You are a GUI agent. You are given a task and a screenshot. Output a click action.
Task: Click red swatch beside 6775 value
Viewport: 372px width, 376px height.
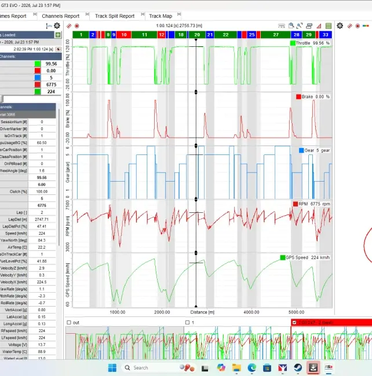coord(38,84)
